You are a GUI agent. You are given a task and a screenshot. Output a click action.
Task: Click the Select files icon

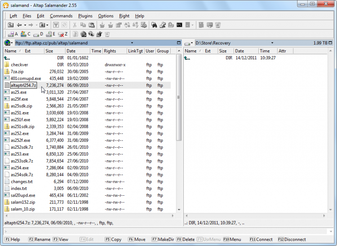click(56, 25)
